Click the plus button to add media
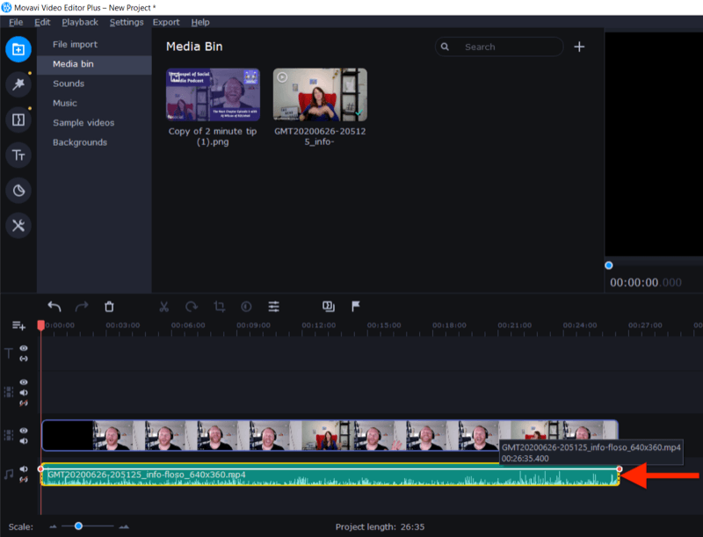Viewport: 703px width, 537px height. click(x=579, y=47)
